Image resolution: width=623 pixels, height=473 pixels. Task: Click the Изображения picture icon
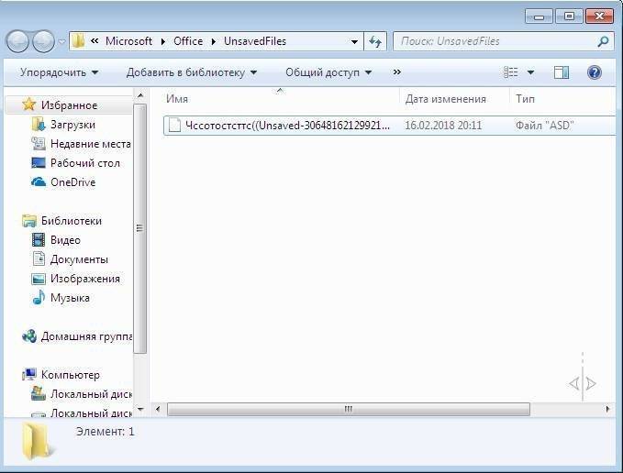tap(39, 279)
